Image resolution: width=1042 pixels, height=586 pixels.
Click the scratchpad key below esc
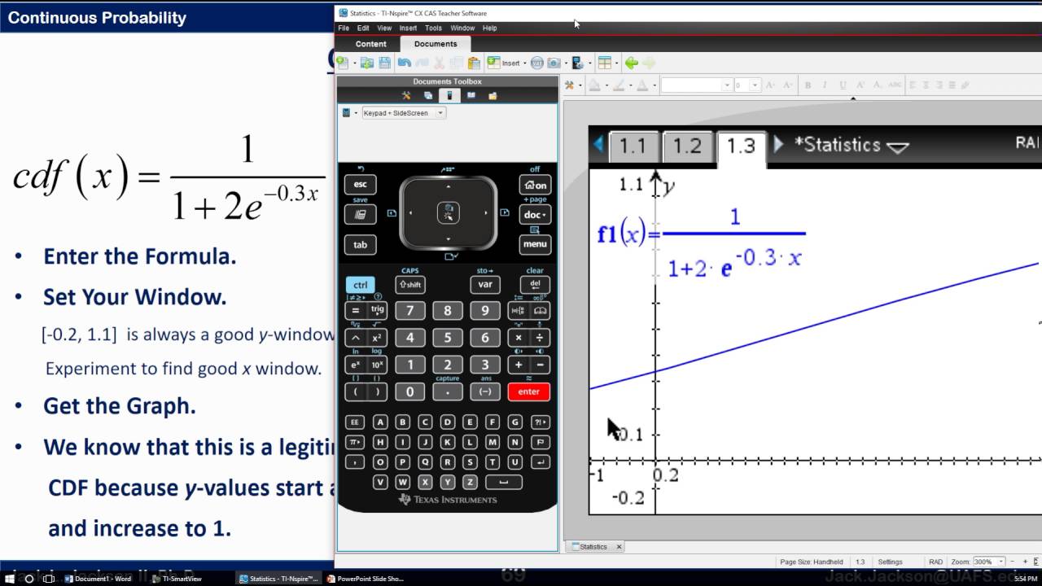pos(360,215)
